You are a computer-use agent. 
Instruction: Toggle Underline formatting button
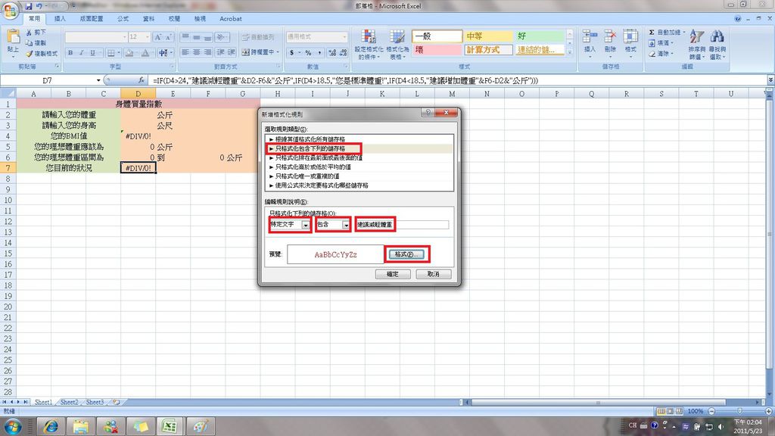pyautogui.click(x=92, y=53)
